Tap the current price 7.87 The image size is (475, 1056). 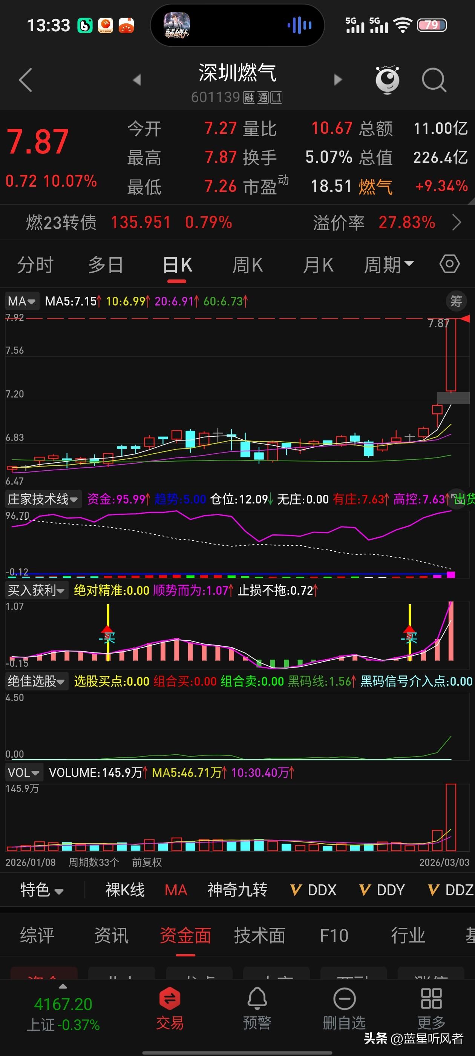coord(38,142)
